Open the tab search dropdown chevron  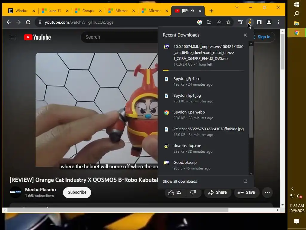coord(237,7)
